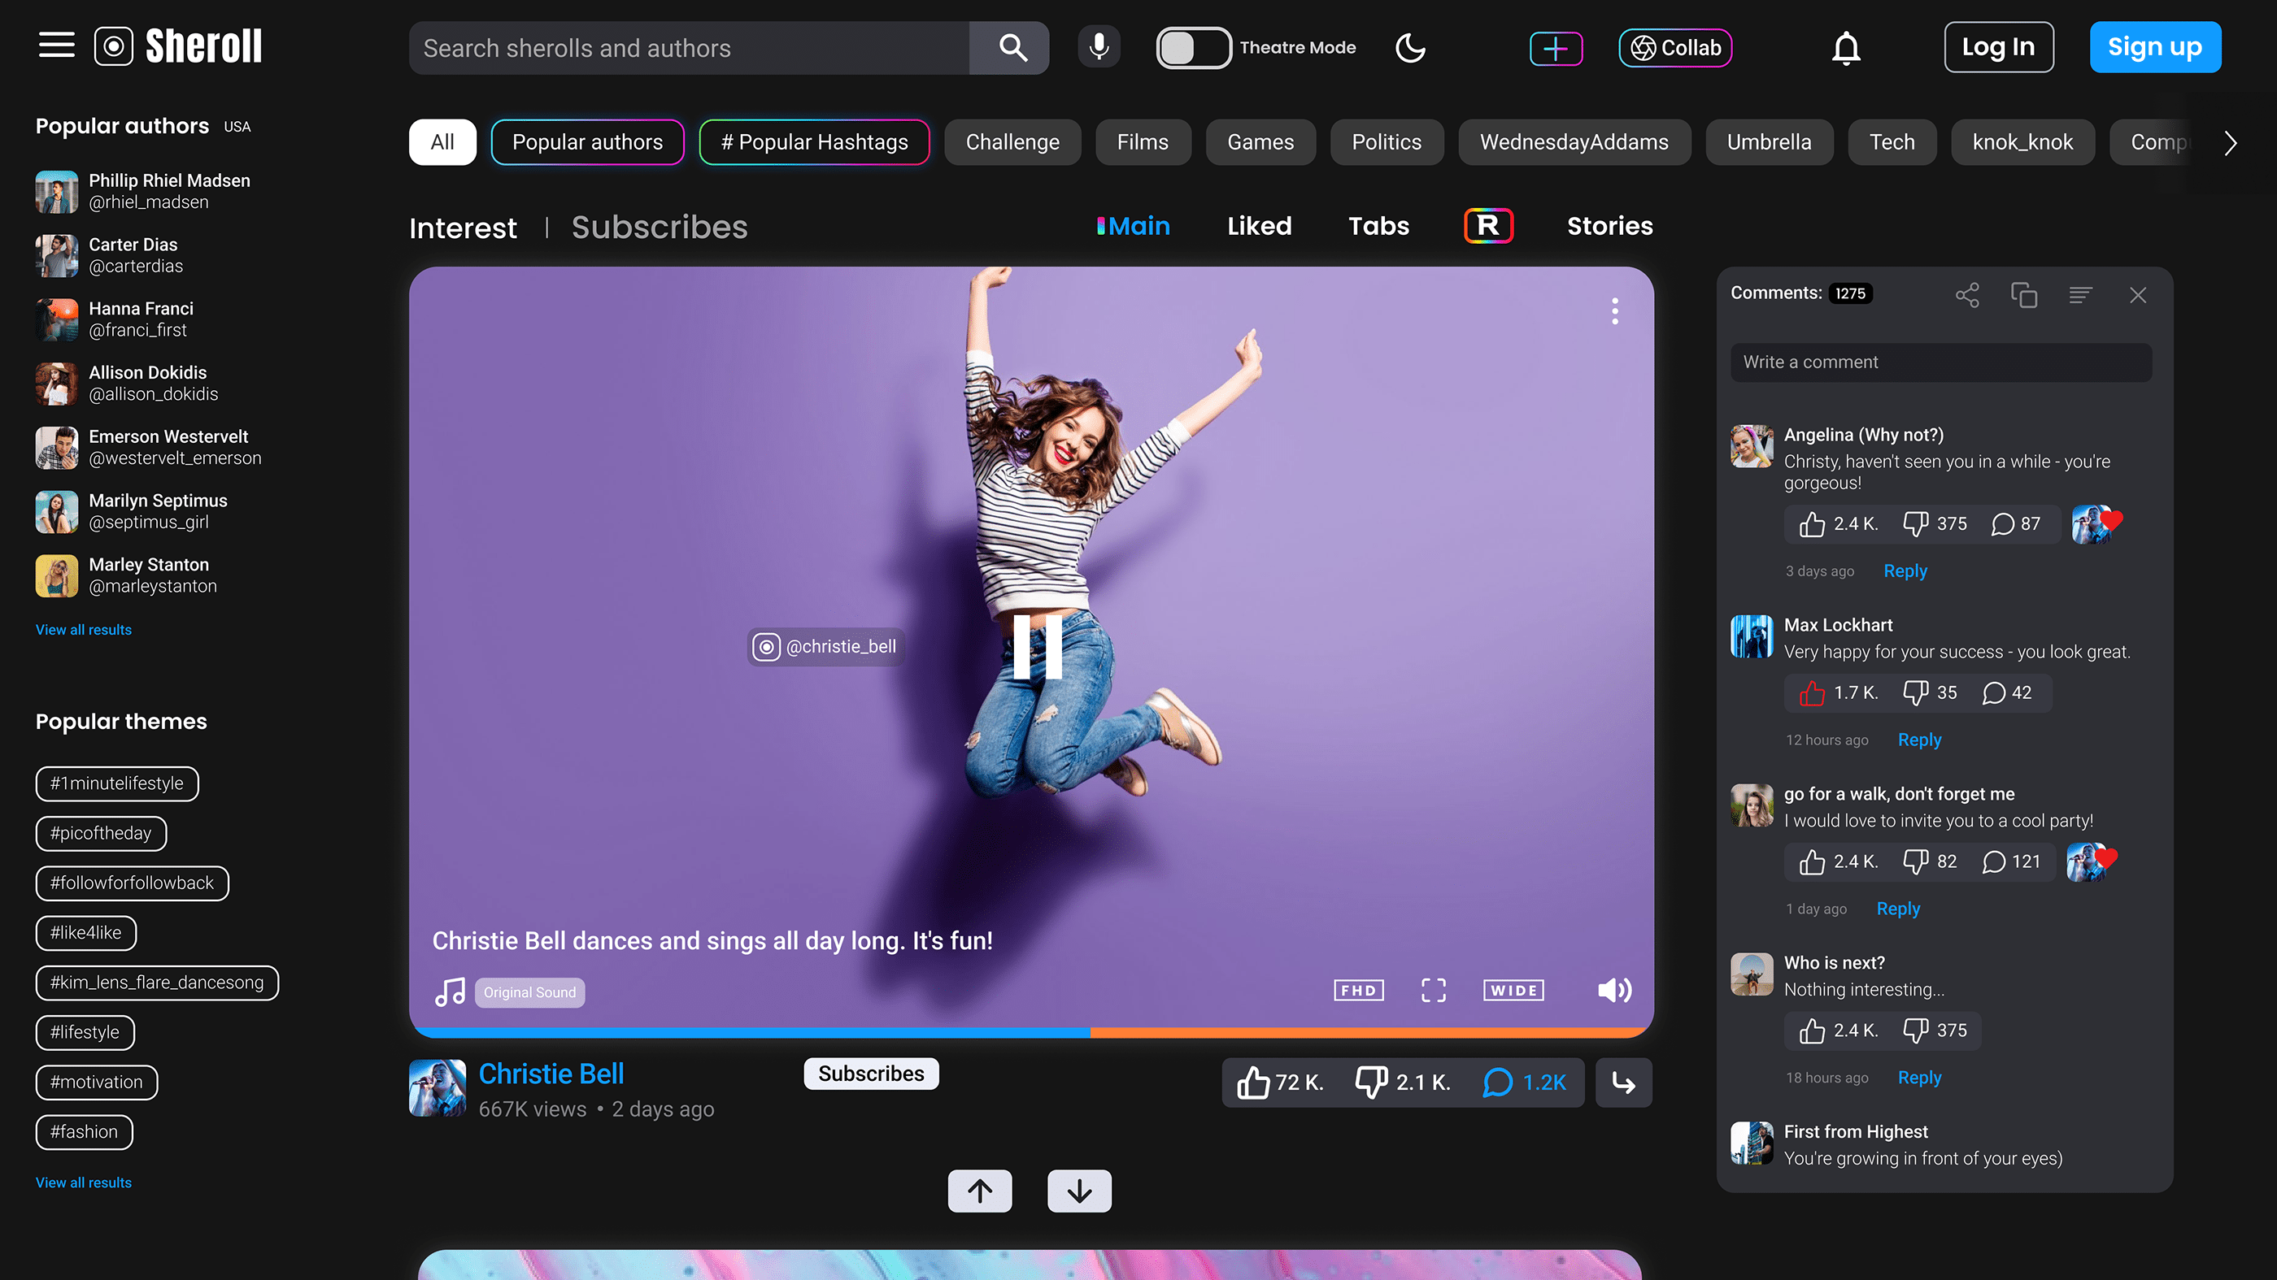Toggle the WIDE video mode
This screenshot has width=2277, height=1280.
click(x=1513, y=990)
